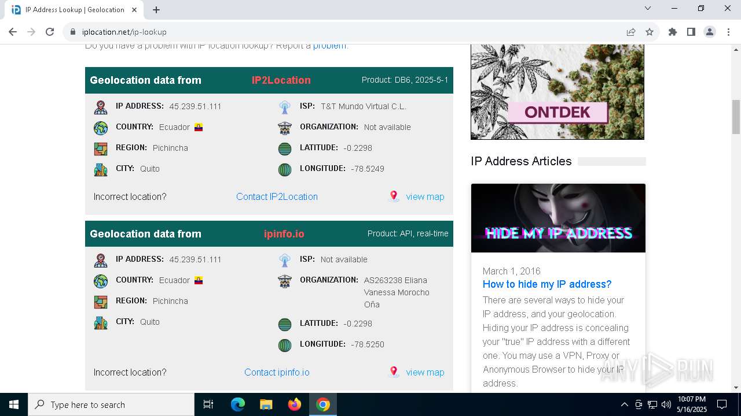
Task: Click city buildings icon in ipinfo.io section
Action: point(101,323)
